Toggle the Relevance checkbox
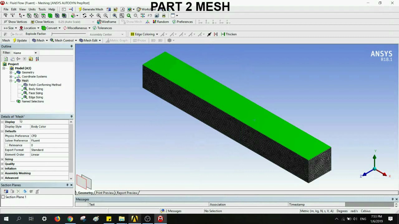 click(7, 145)
